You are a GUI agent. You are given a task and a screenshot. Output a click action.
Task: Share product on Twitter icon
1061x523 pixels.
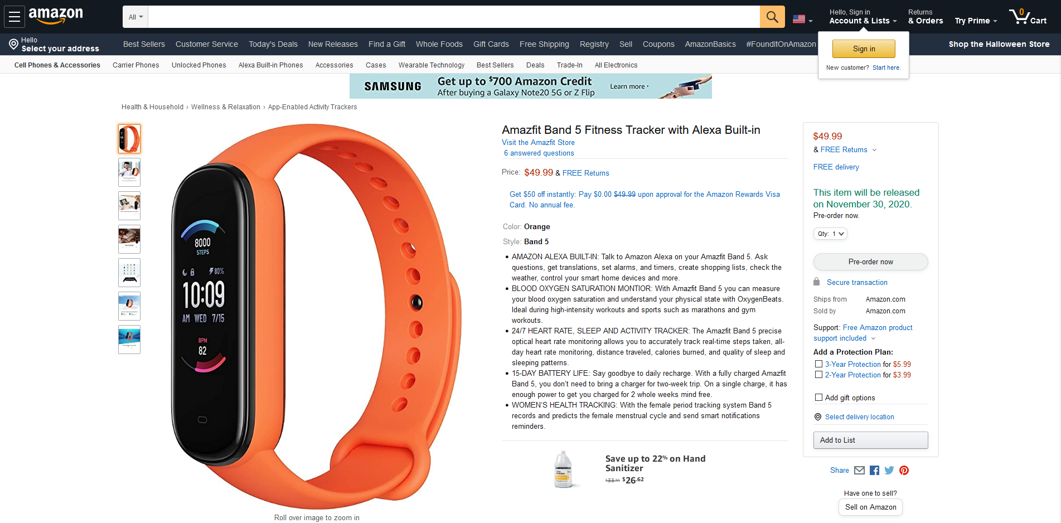coord(889,471)
